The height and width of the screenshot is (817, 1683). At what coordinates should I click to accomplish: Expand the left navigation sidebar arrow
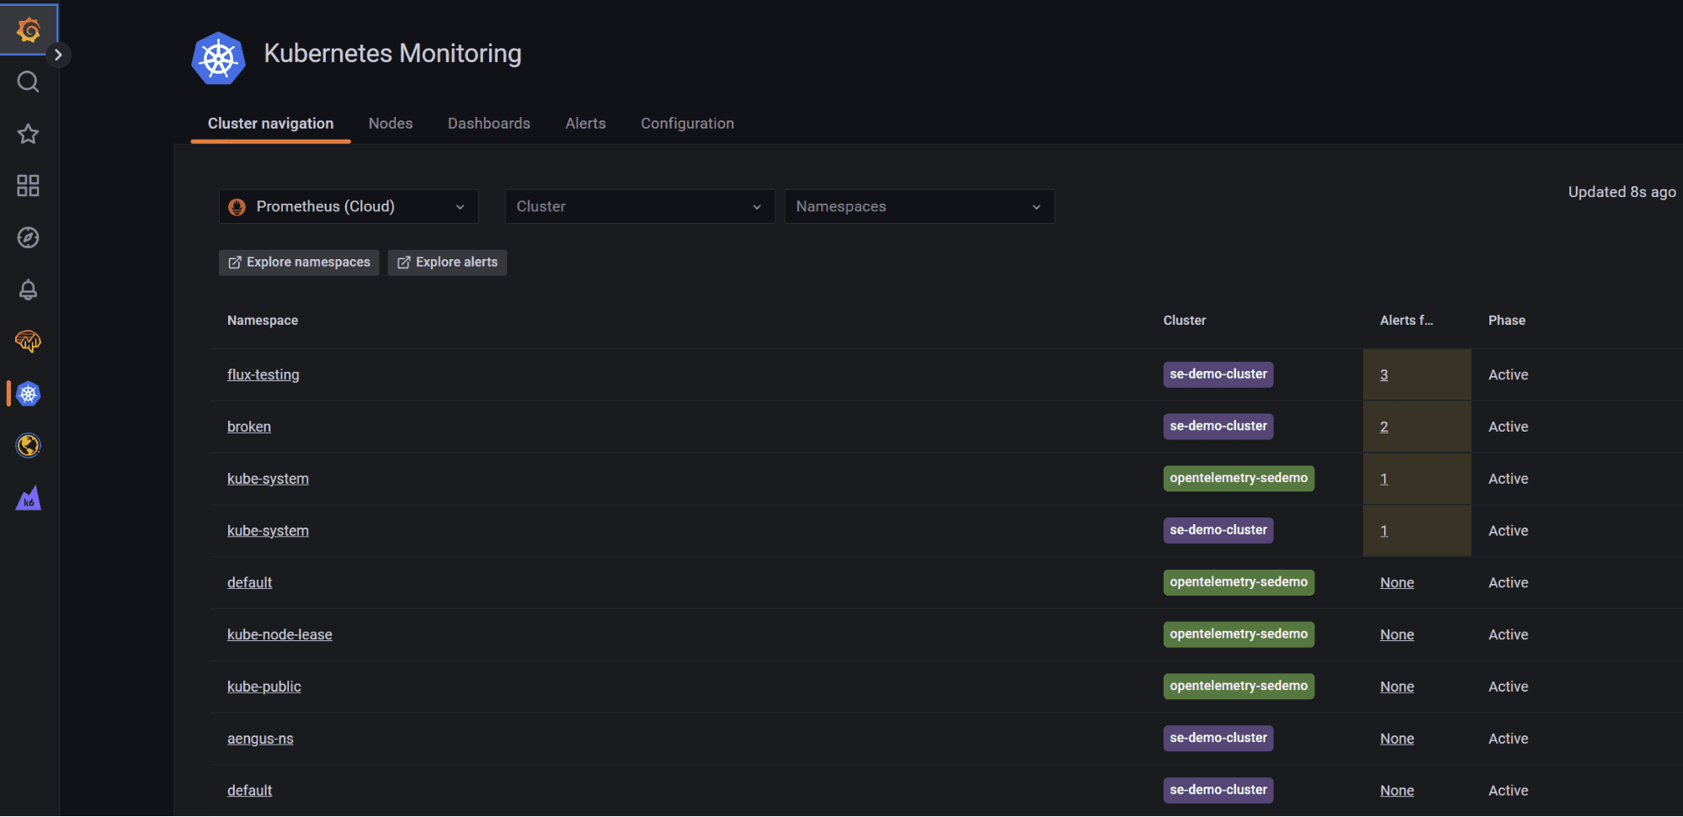pos(57,54)
